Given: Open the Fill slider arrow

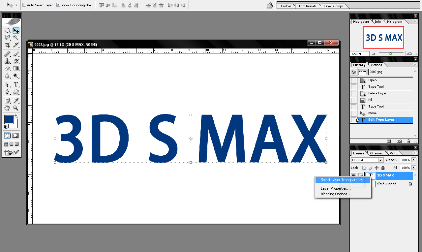Looking at the screenshot, I should [x=414, y=168].
